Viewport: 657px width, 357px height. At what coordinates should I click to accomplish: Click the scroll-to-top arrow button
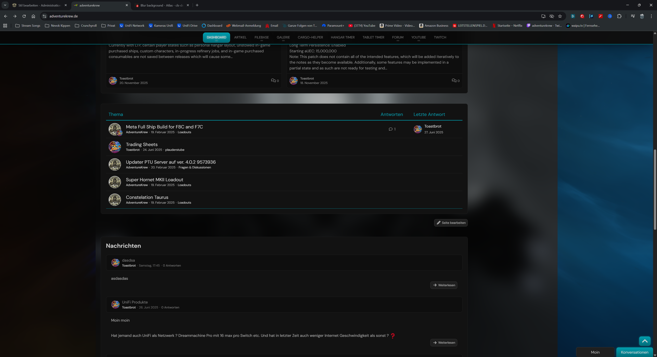click(x=645, y=341)
